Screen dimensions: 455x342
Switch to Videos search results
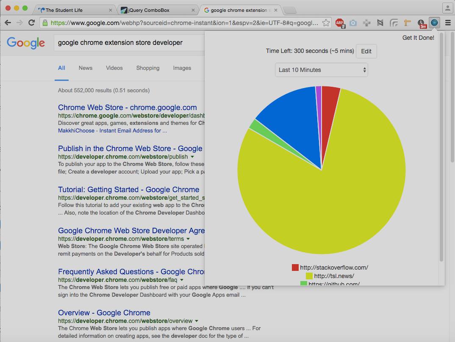pos(114,68)
